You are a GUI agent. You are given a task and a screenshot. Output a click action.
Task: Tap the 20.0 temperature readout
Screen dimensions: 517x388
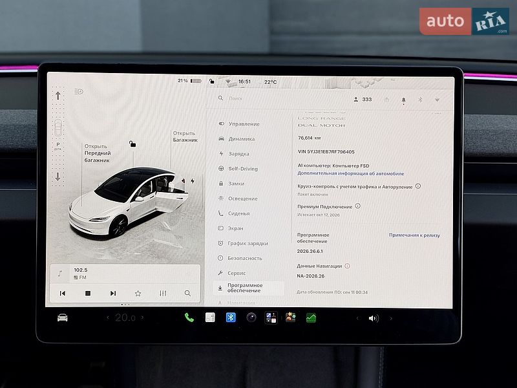[x=125, y=318]
